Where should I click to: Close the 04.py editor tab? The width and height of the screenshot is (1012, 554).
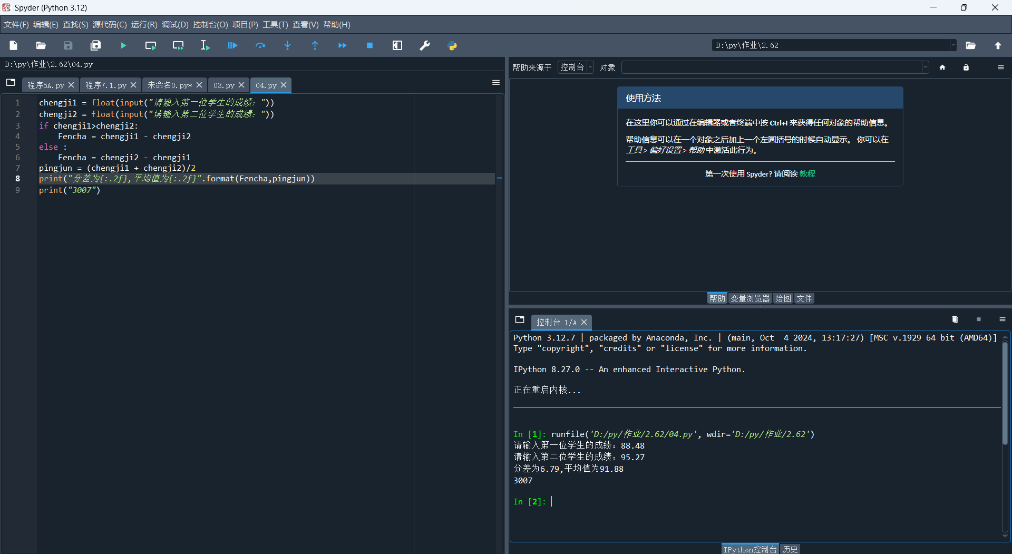(x=284, y=85)
